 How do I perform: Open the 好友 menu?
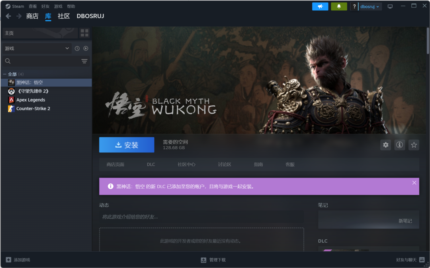click(x=45, y=6)
